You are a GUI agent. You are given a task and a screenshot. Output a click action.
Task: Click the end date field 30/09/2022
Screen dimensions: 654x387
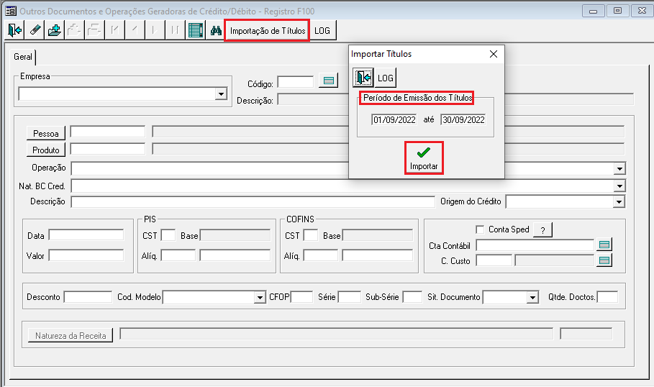tap(463, 119)
